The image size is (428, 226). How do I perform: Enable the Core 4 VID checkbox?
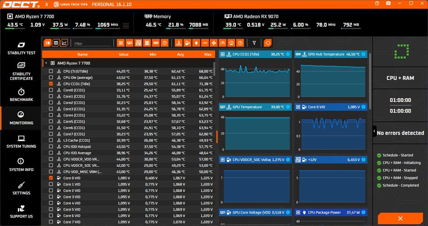pyautogui.click(x=51, y=203)
